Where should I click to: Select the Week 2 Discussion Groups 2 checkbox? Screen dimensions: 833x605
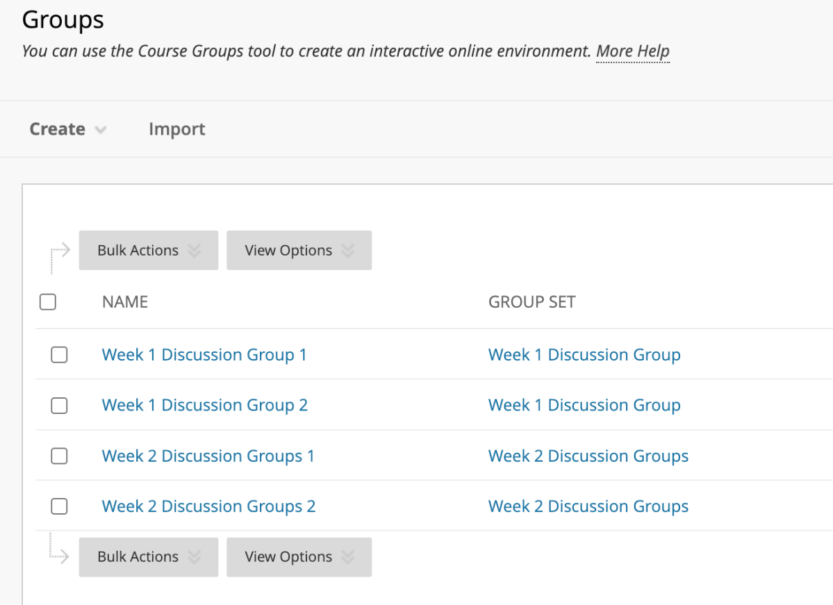60,507
